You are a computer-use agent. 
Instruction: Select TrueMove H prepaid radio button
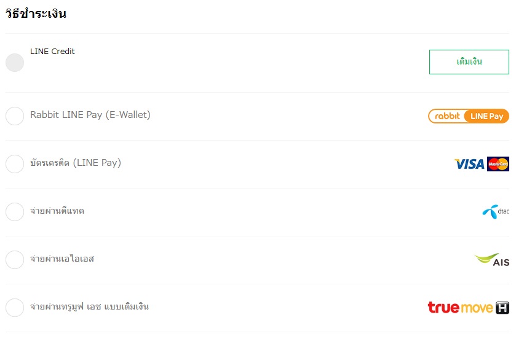click(x=15, y=307)
